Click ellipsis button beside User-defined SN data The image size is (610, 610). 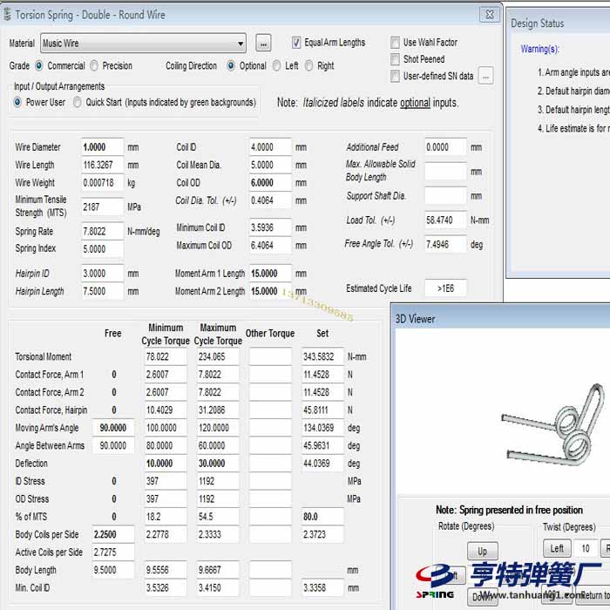click(x=486, y=77)
